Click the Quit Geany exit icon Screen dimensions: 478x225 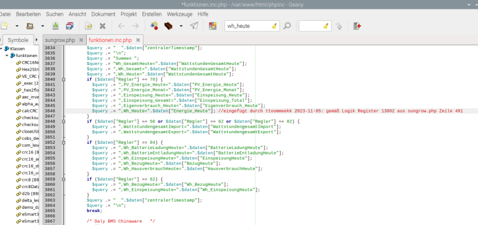[358, 26]
